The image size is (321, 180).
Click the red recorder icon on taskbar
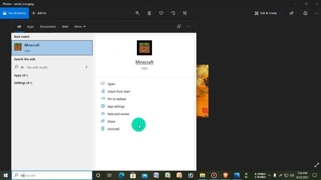pos(214,175)
